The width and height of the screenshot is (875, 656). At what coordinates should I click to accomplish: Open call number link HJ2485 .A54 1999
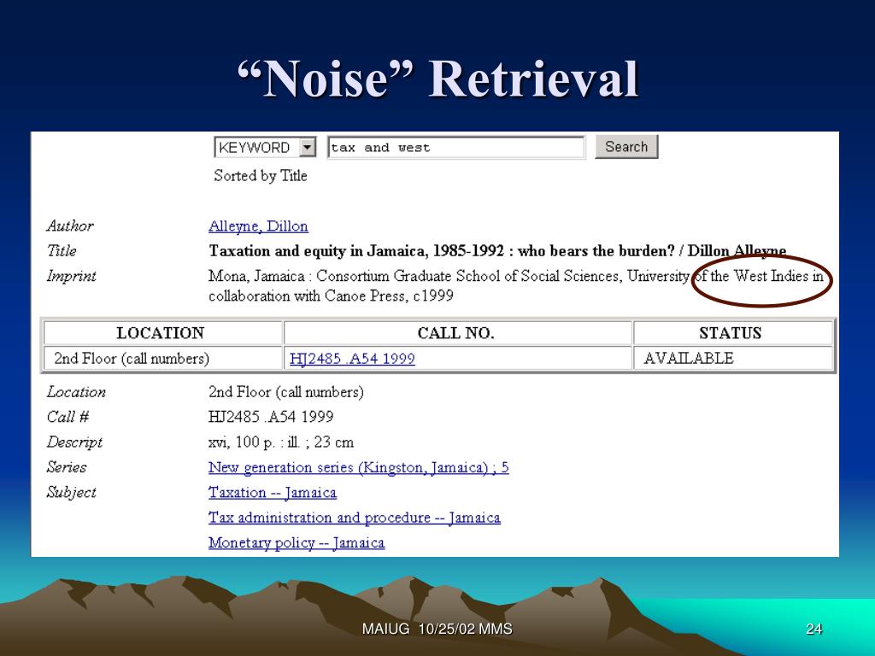click(x=352, y=358)
